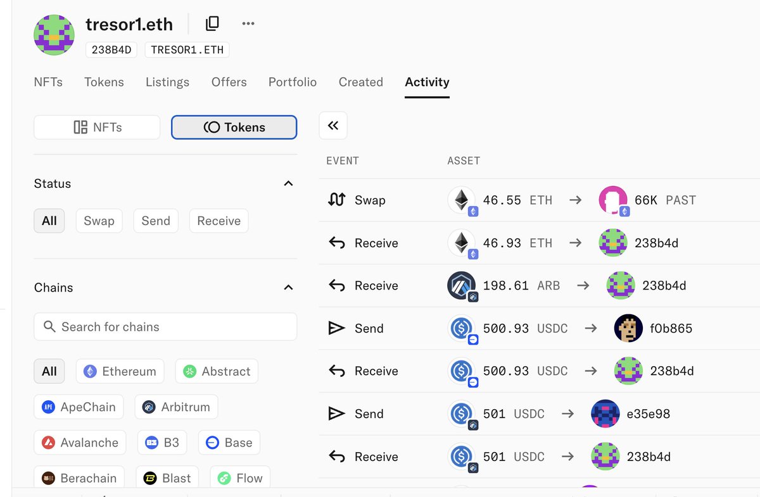Filter chains by Ethereum
This screenshot has height=497, width=760.
pos(120,371)
